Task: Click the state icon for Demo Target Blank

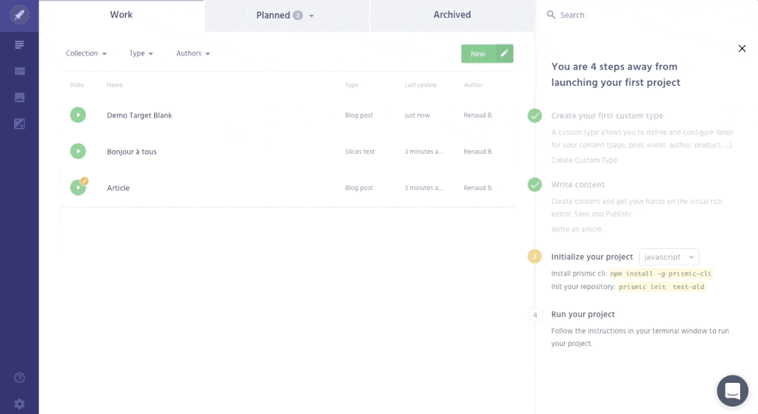Action: tap(78, 115)
